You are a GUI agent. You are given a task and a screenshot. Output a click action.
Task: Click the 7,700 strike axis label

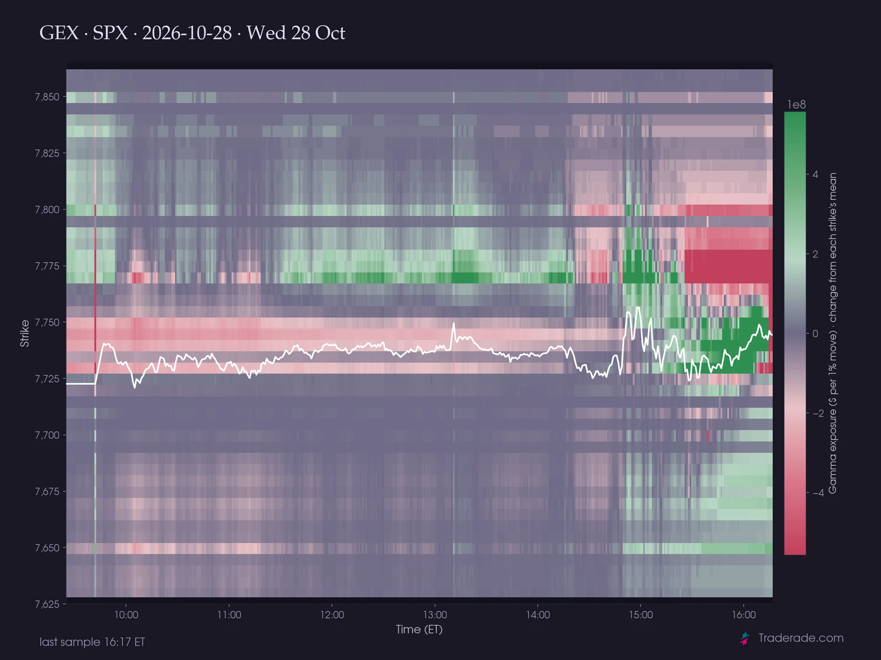coord(47,435)
